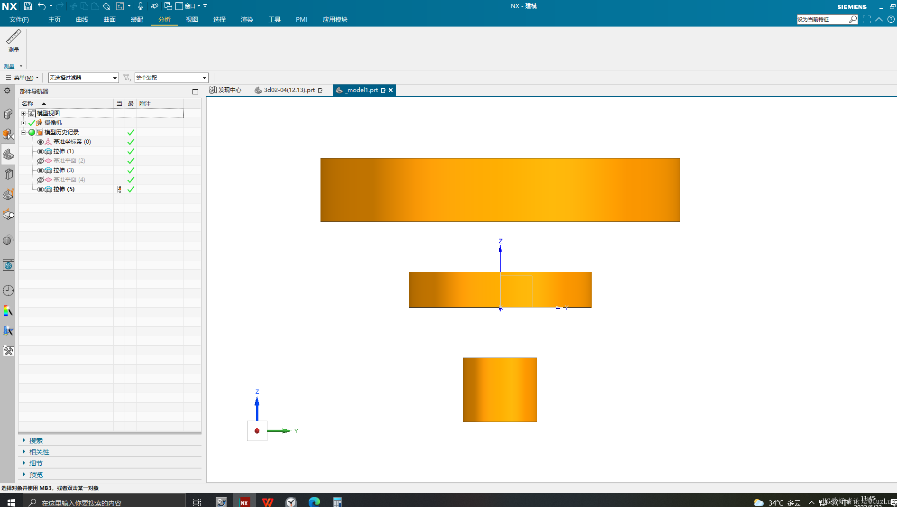Click the microphone voice command icon
This screenshot has width=897, height=507.
click(x=140, y=6)
